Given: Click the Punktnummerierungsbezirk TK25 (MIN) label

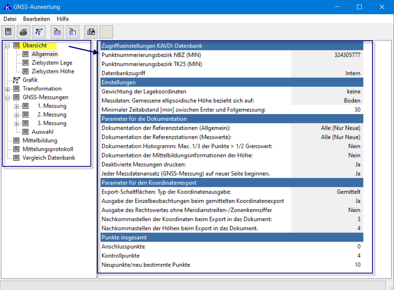Looking at the screenshot, I should 152,64.
